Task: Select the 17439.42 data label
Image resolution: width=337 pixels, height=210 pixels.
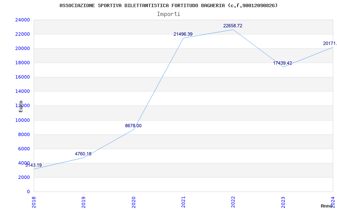Action: tap(283, 63)
